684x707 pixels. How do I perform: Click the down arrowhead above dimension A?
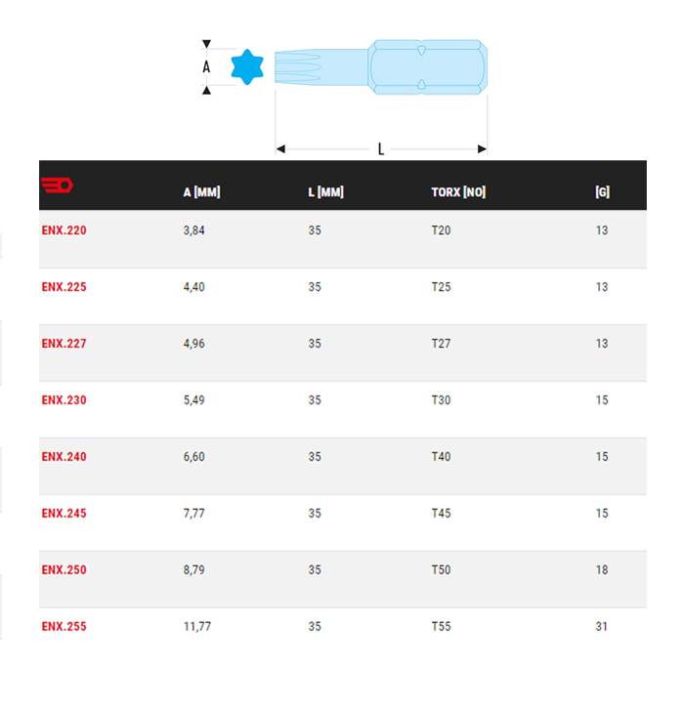(x=206, y=44)
